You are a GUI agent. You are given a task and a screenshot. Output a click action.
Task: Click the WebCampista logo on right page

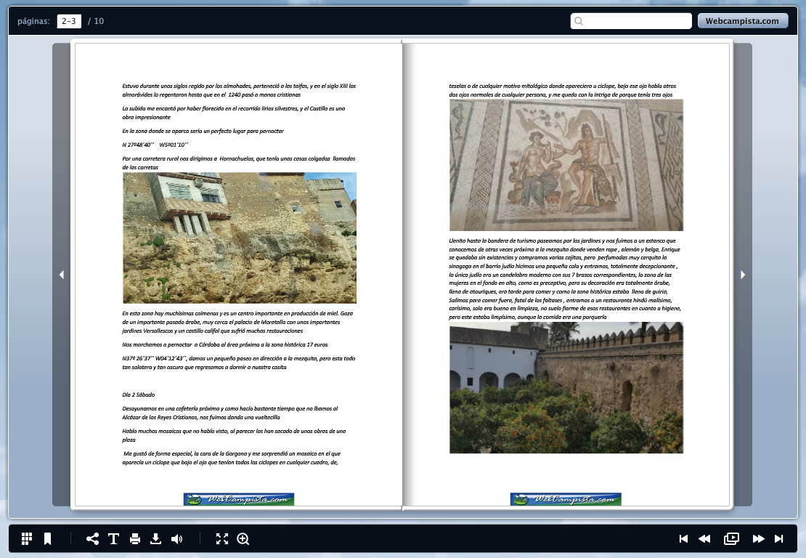point(566,499)
